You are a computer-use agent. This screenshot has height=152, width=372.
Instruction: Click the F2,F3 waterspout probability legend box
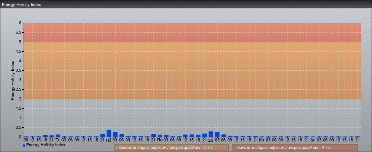coord(171,147)
